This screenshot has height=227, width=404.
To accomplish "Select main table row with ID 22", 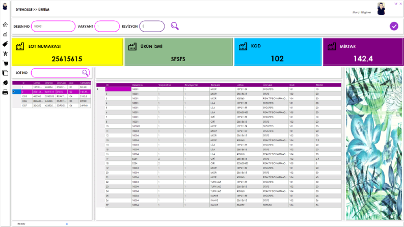I will click(219, 182).
